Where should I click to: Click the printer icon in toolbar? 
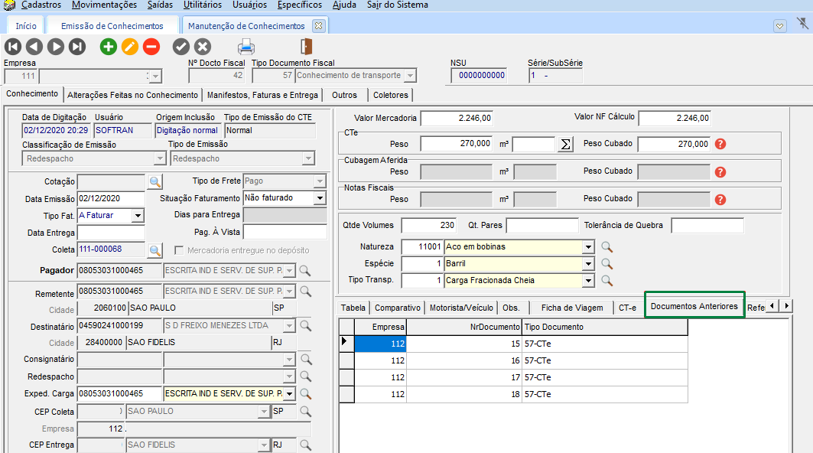pyautogui.click(x=246, y=47)
